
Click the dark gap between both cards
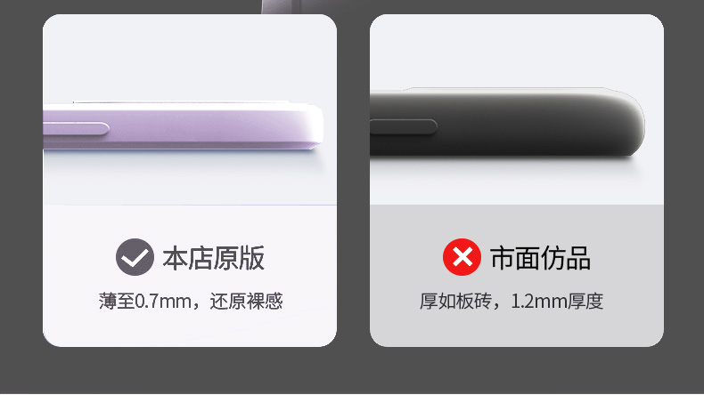(x=354, y=181)
